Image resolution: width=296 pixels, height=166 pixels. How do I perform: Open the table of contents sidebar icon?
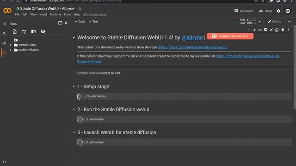[4, 24]
